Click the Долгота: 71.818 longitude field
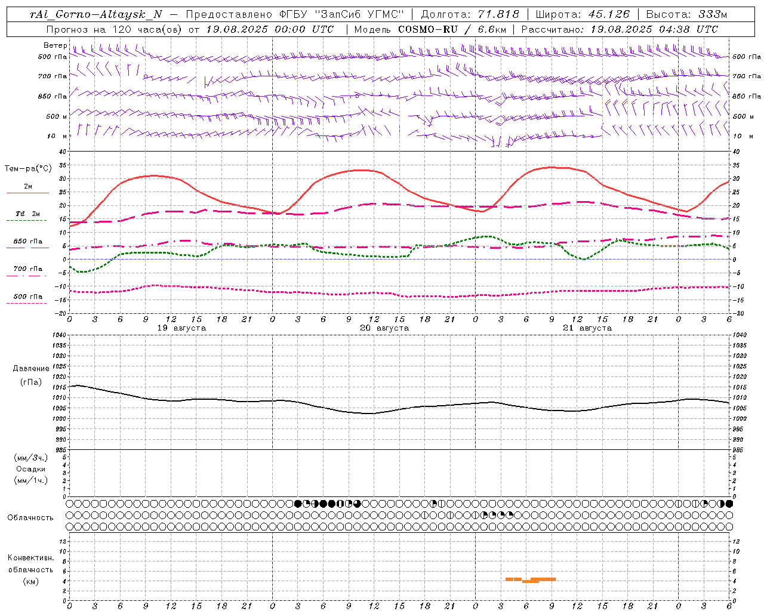764x611 pixels. click(470, 15)
